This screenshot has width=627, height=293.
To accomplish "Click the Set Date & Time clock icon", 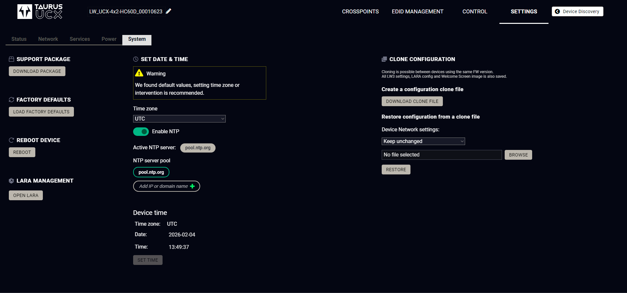I will click(136, 59).
